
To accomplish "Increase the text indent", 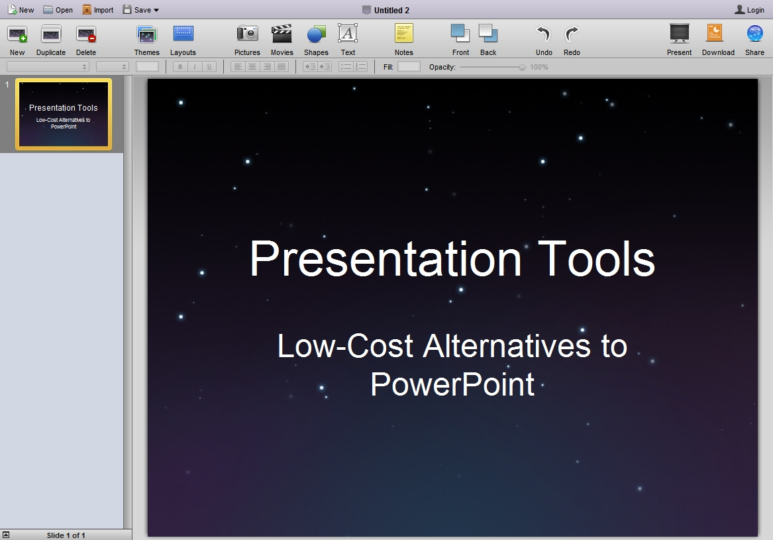I will point(325,66).
